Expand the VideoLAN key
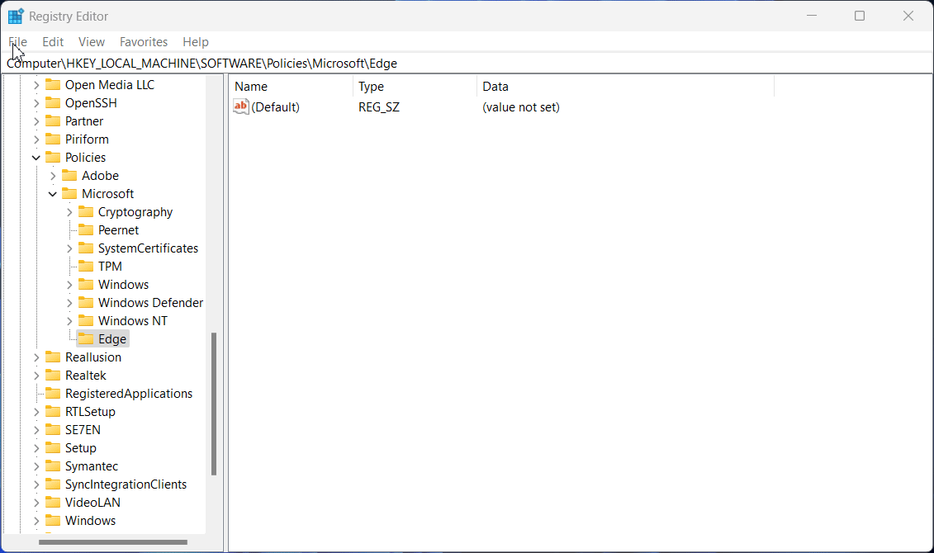The width and height of the screenshot is (934, 553). pos(36,503)
